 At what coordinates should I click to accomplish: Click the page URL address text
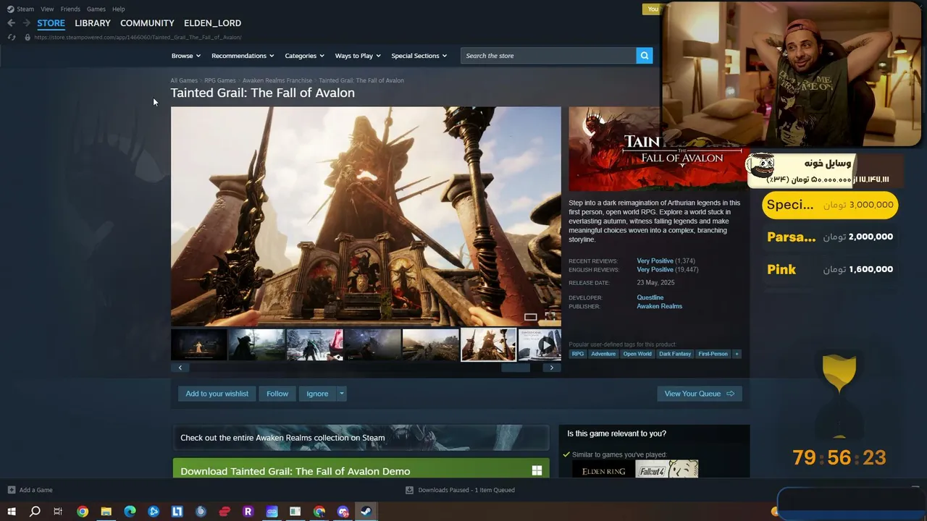pos(138,37)
